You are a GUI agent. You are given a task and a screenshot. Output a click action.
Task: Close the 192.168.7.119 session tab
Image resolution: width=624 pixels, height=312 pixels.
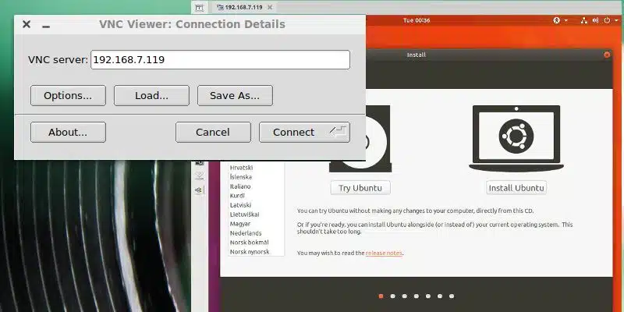[x=270, y=7]
